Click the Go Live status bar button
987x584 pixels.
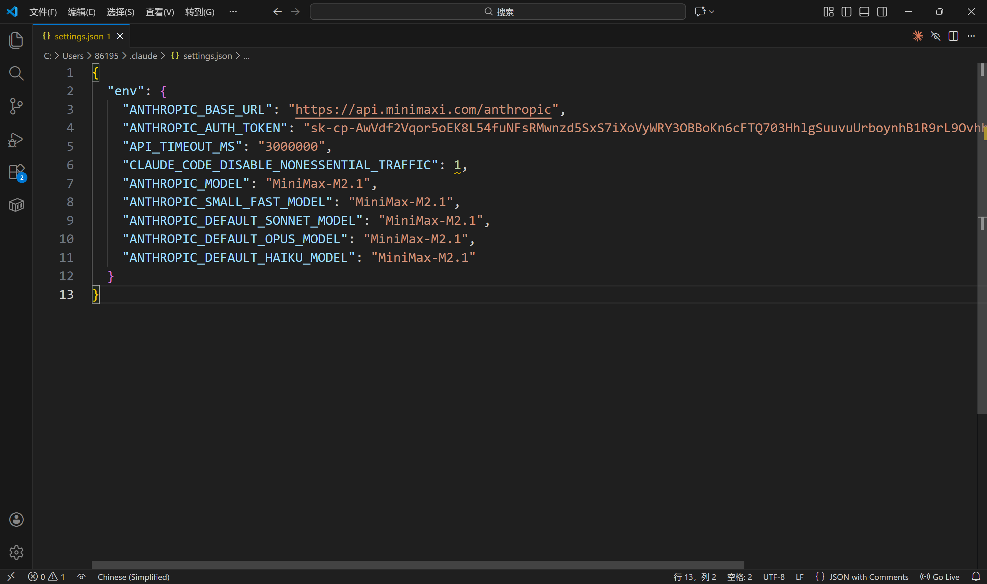pos(940,577)
